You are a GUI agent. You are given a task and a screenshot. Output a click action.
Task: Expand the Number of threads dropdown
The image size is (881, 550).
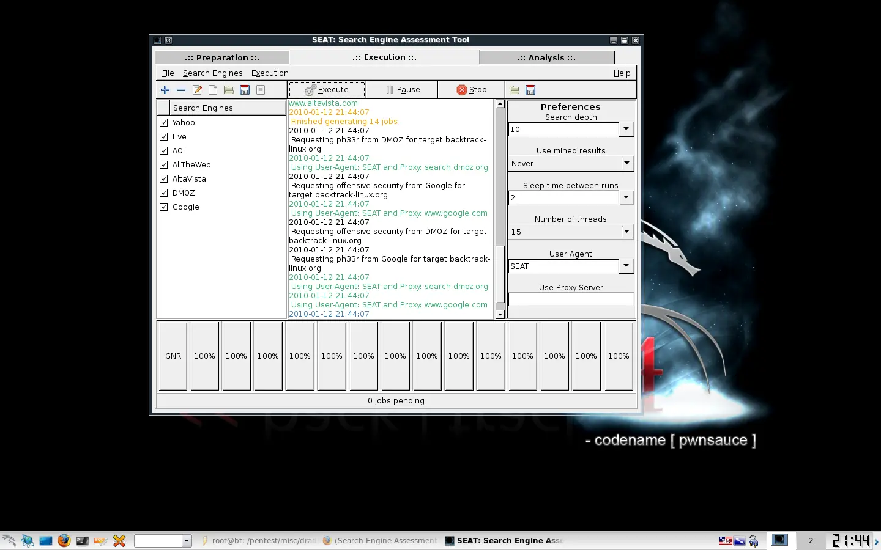click(x=626, y=232)
